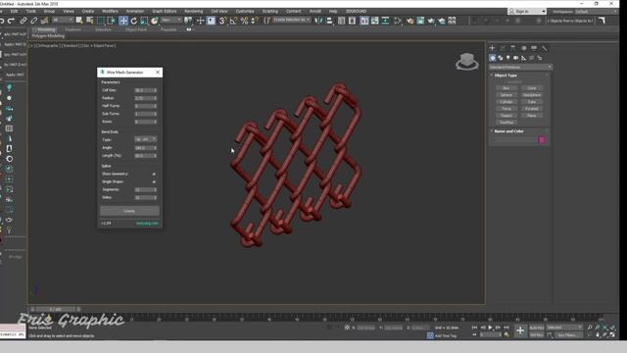The height and width of the screenshot is (353, 627).
Task: Open the Utilities tab in command panel
Action: click(545, 48)
